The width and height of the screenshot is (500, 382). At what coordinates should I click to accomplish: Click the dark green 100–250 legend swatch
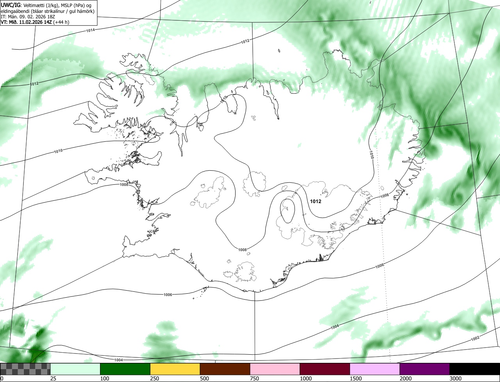click(125, 369)
